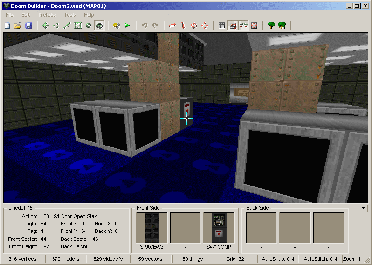Flip selection horizontally icon
This screenshot has height=265, width=372.
click(172, 26)
